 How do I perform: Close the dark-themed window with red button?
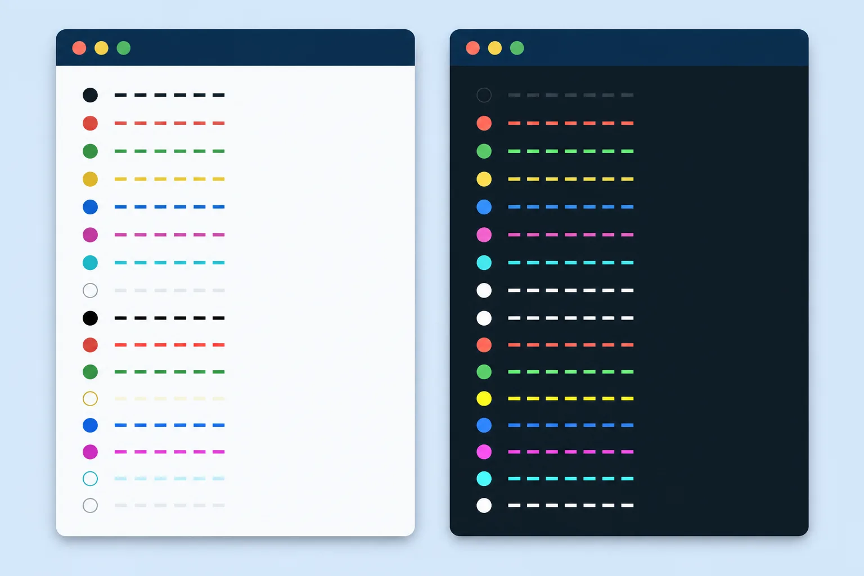pyautogui.click(x=473, y=48)
